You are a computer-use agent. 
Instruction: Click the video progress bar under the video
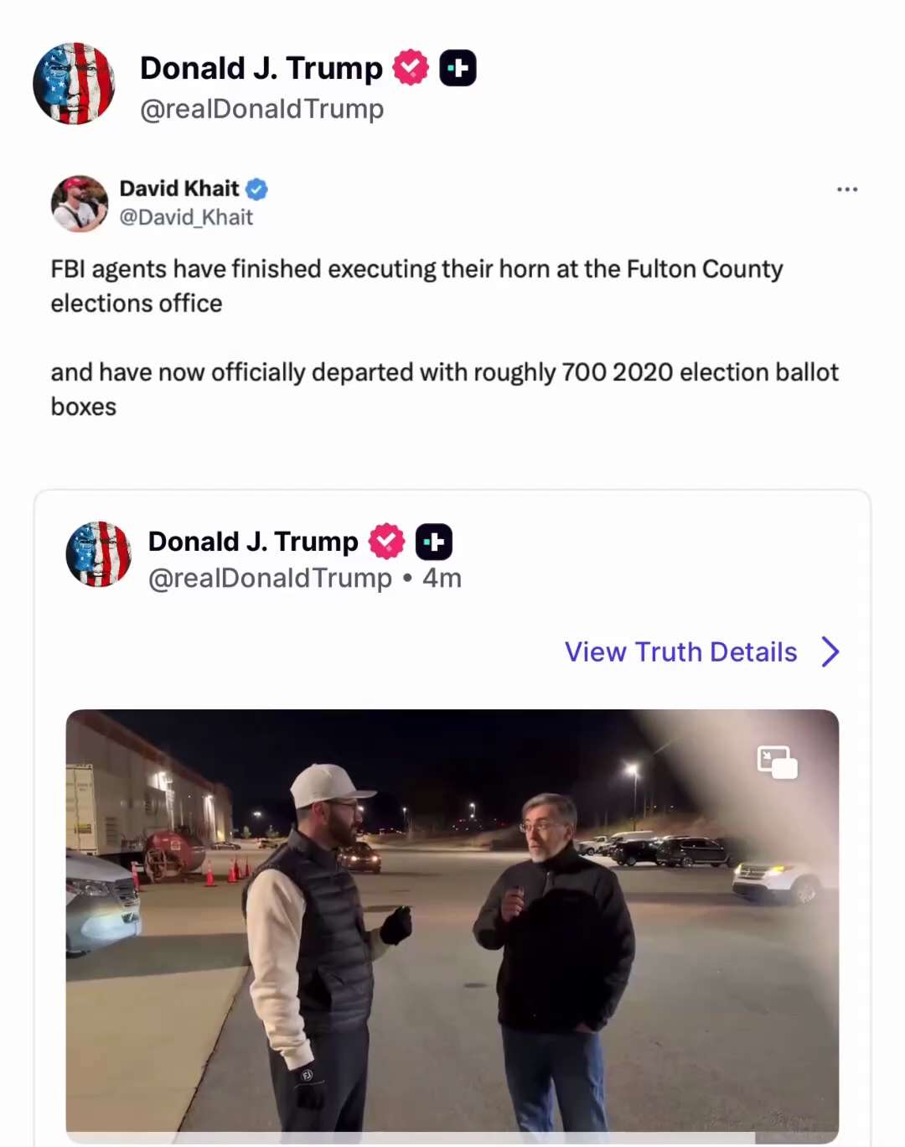[x=452, y=1138]
